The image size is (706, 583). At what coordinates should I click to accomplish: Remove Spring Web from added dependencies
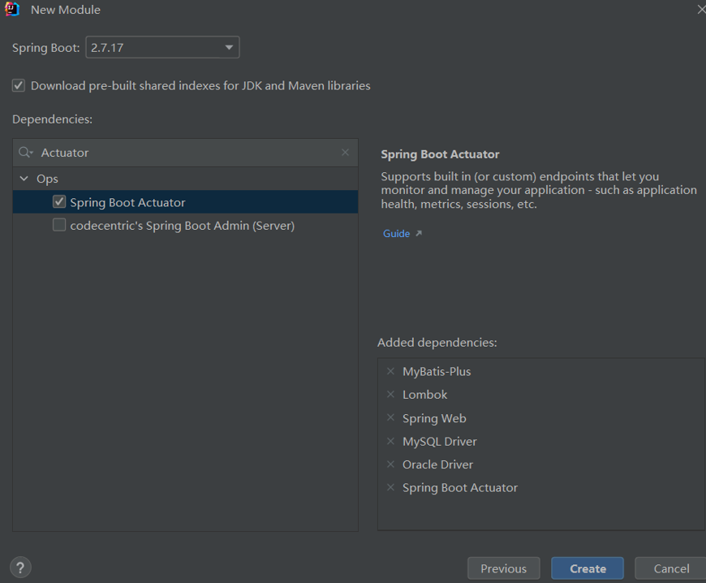coord(390,418)
